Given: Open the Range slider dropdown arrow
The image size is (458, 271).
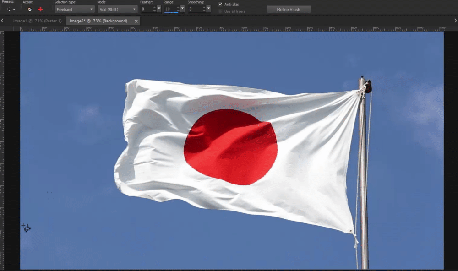Looking at the screenshot, I should pyautogui.click(x=182, y=9).
